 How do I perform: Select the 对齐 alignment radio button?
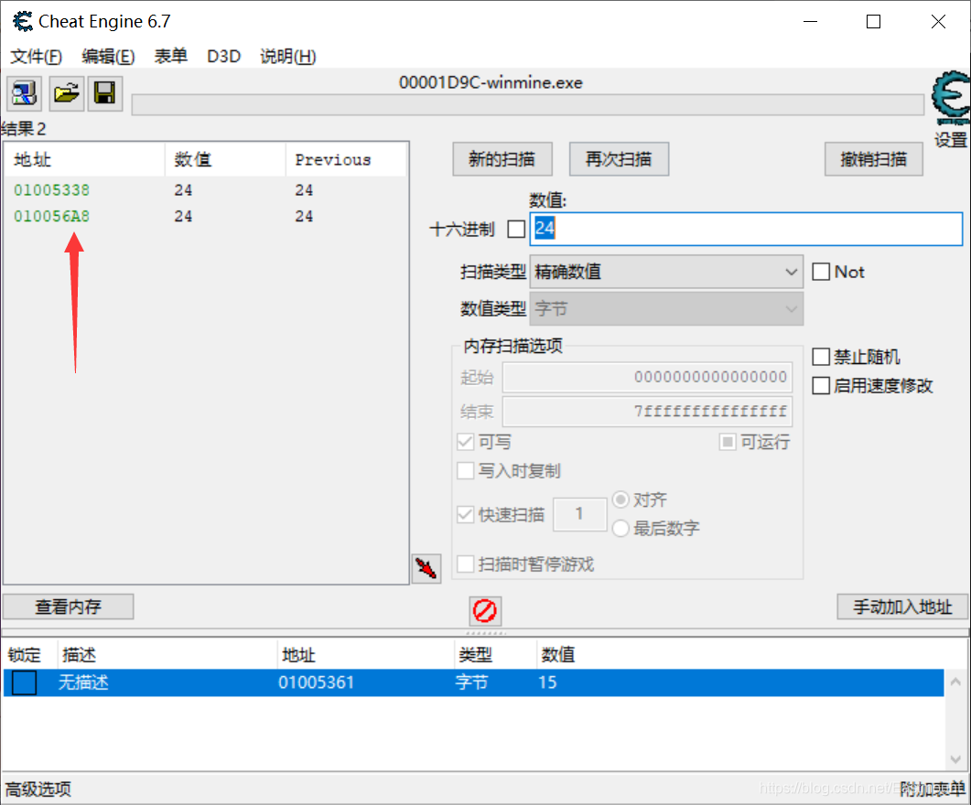pos(620,499)
